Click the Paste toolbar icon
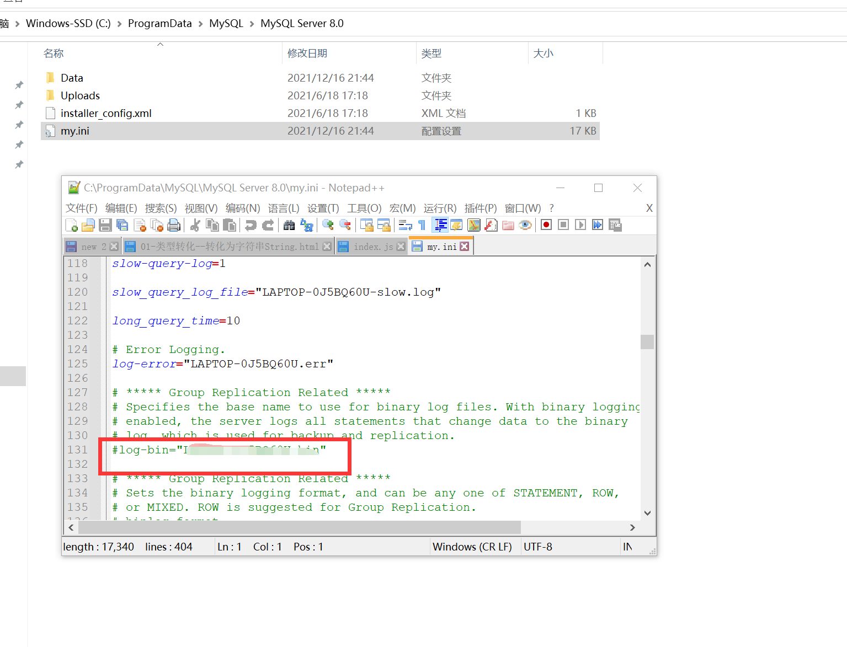Image resolution: width=847 pixels, height=647 pixels. (230, 225)
